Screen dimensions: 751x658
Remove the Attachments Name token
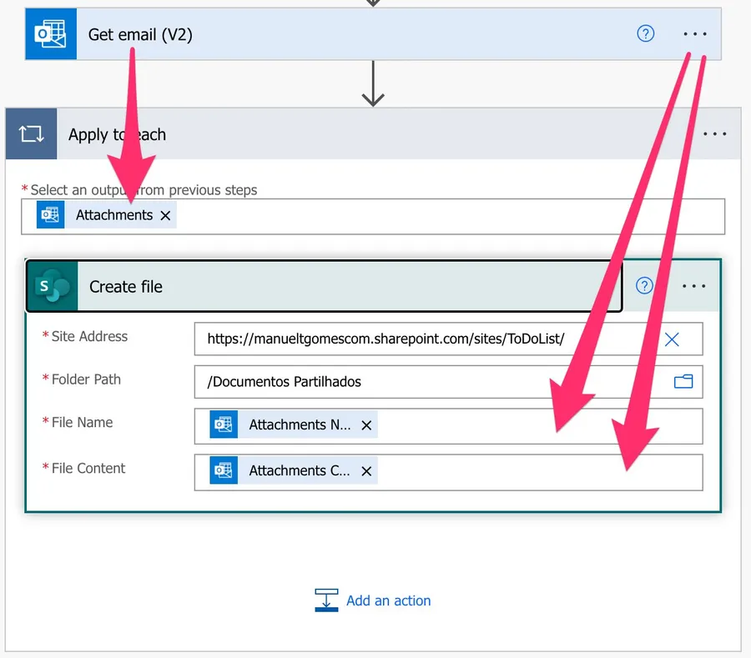(366, 425)
